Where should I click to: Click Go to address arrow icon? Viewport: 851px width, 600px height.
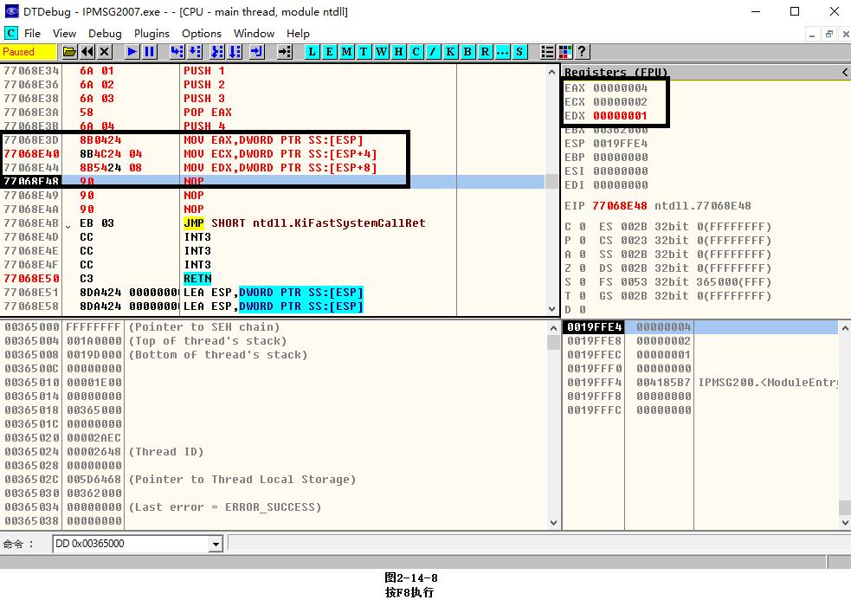pos(285,52)
